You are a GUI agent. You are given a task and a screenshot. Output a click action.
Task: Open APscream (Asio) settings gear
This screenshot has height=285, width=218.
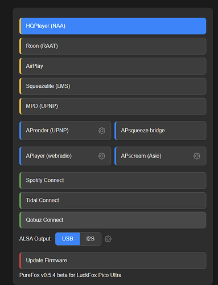click(197, 156)
